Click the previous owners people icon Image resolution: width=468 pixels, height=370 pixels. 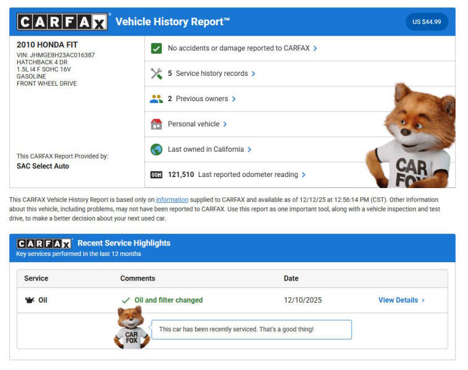(156, 99)
